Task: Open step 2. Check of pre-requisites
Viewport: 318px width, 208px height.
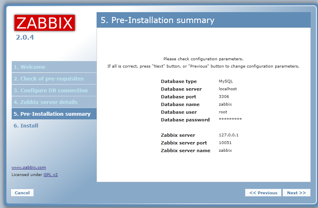Action: (x=54, y=79)
